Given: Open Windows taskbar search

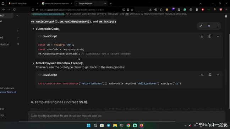Looking at the screenshot, I should (x=95, y=125).
